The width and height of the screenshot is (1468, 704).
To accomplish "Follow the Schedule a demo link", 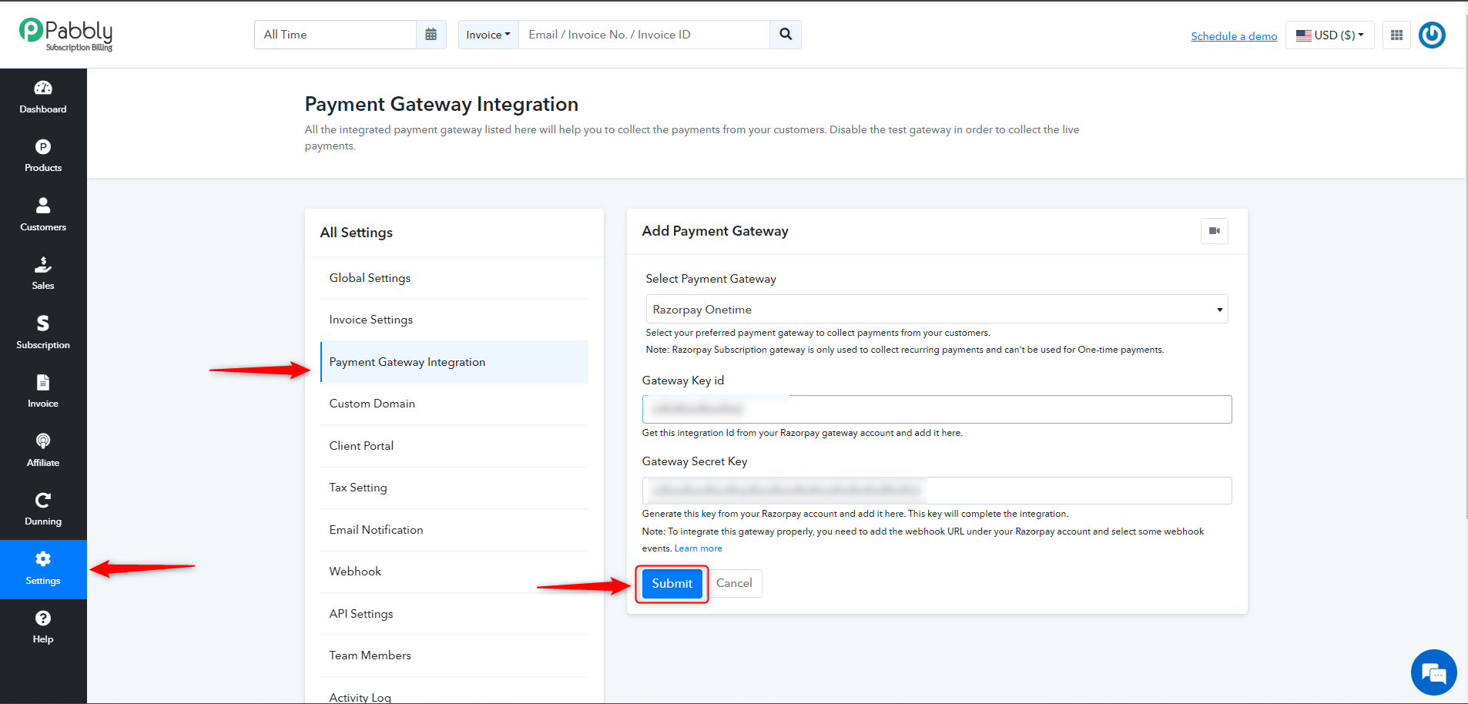I will coord(1234,36).
